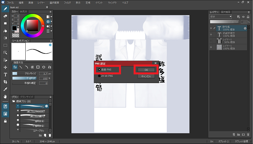Select the Hand tool
Screen dimensions: 253x144
click(x=5, y=97)
